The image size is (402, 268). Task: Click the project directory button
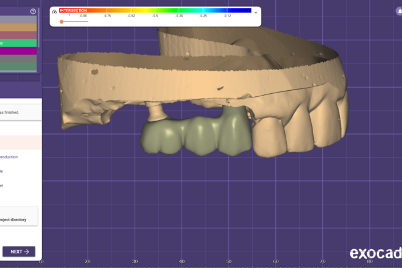coord(19,216)
